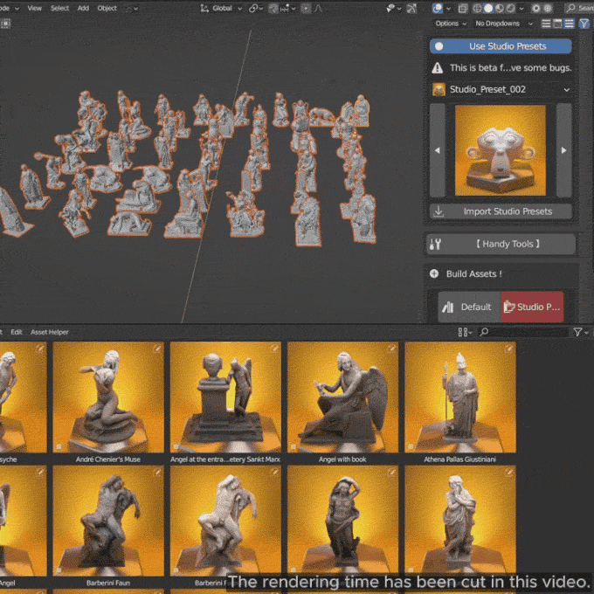Click the "André Chenier's Muse" label
The width and height of the screenshot is (594, 594).
pos(108,459)
